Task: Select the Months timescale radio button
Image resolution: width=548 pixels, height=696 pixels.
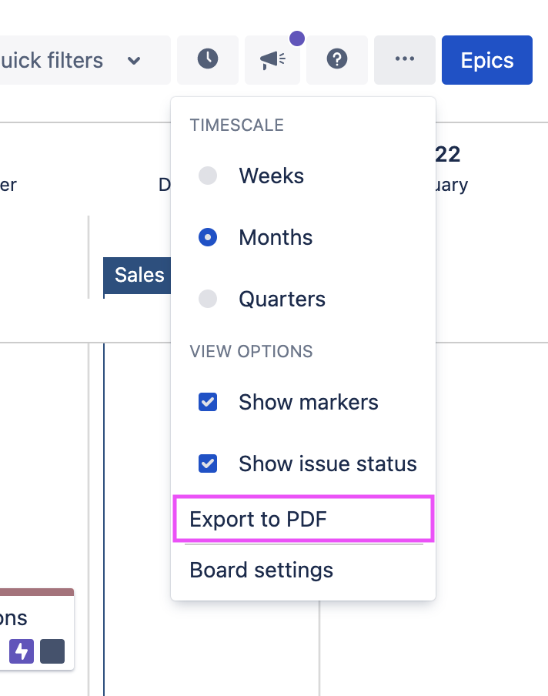Action: tap(208, 237)
